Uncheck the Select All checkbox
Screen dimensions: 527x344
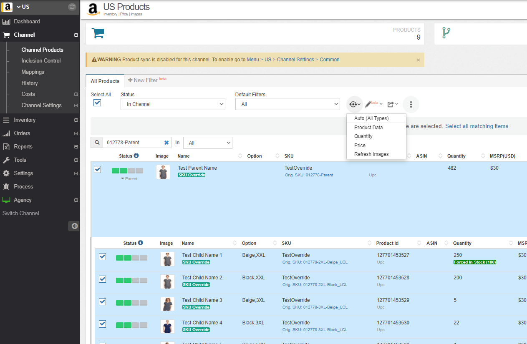(x=97, y=103)
